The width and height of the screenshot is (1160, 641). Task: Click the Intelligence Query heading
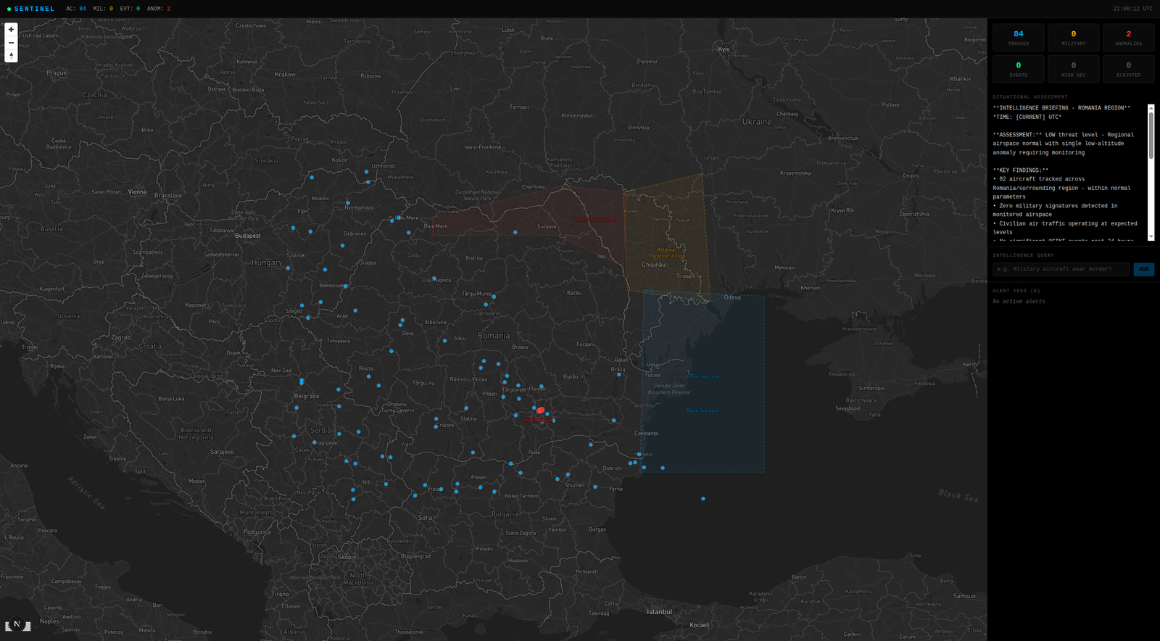pos(1024,255)
